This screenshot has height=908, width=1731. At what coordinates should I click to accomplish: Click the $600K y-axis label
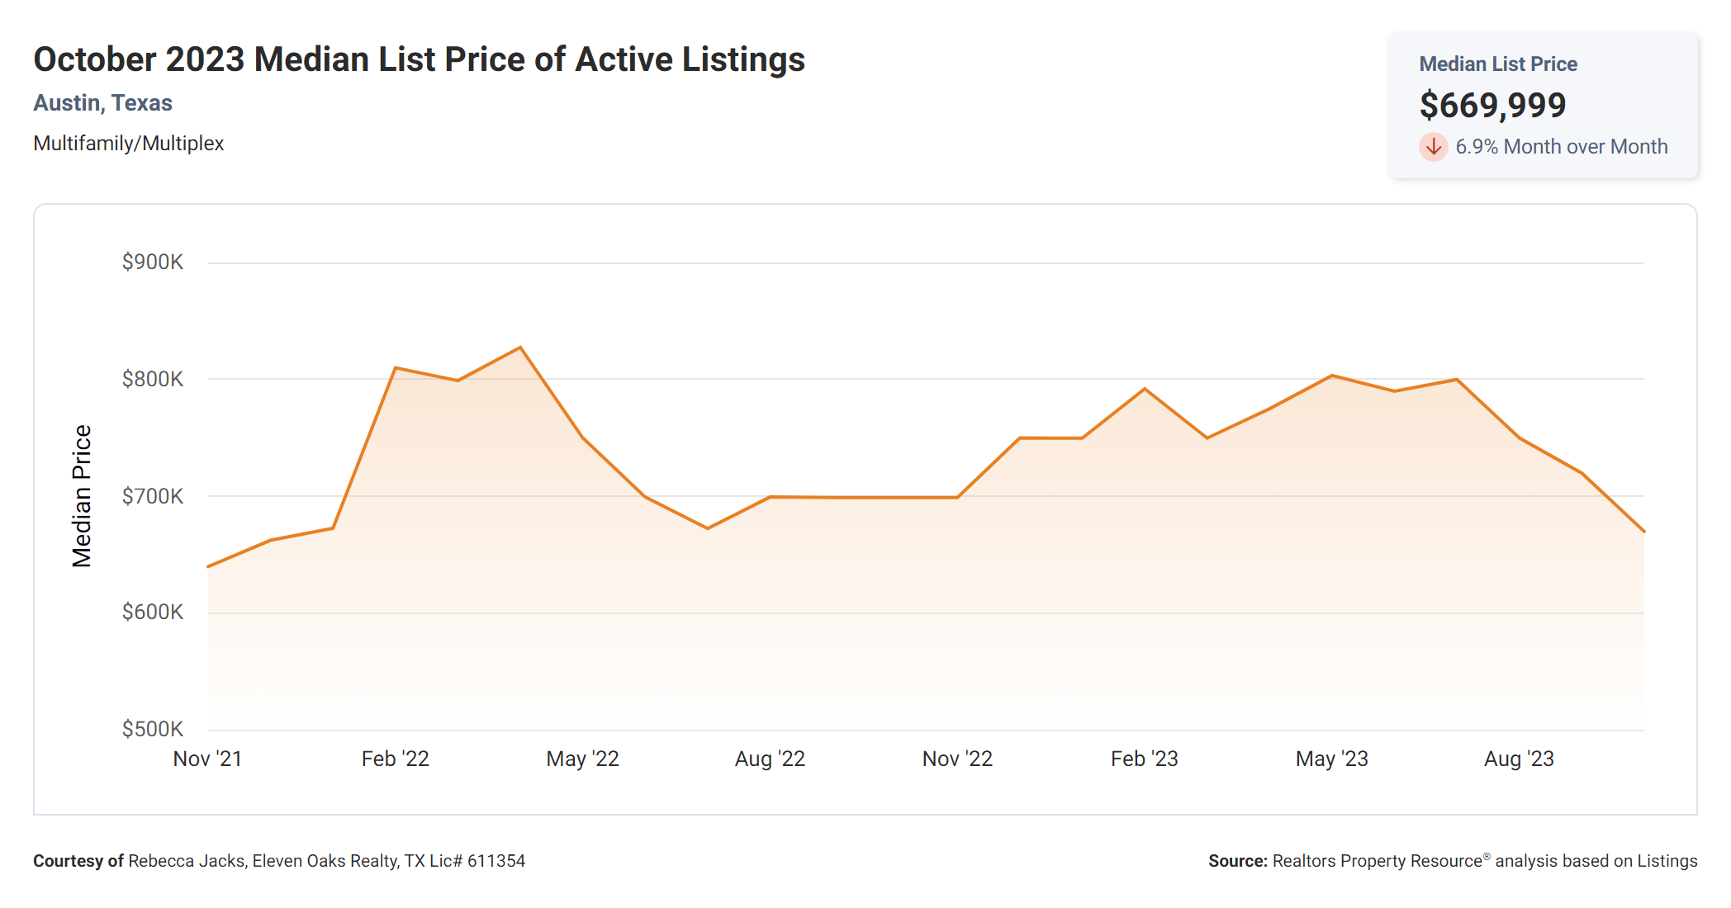pos(153,612)
